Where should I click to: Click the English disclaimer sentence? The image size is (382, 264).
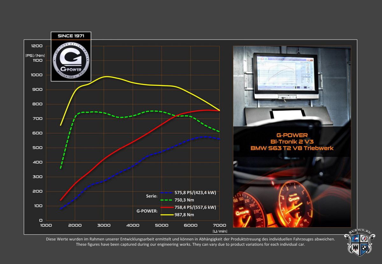[x=190, y=245]
